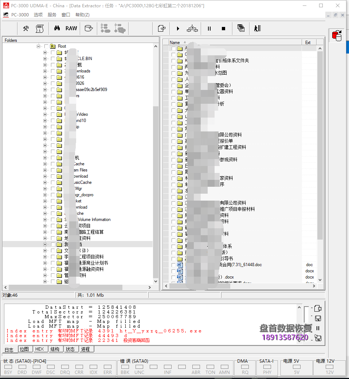Image resolution: width=349 pixels, height=379 pixels.
Task: Click the exit running-man toolbar icon
Action: tap(257, 28)
